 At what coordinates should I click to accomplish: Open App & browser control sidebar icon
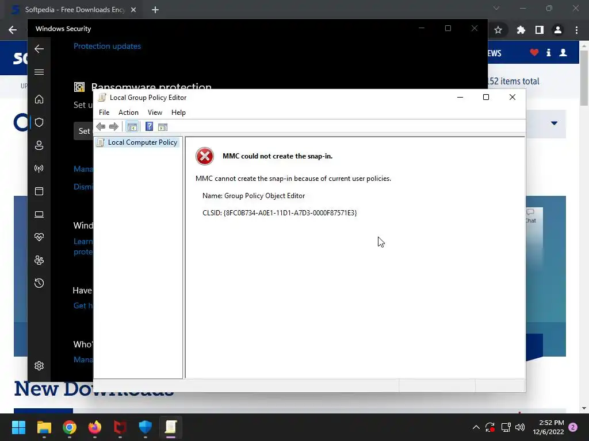click(39, 191)
